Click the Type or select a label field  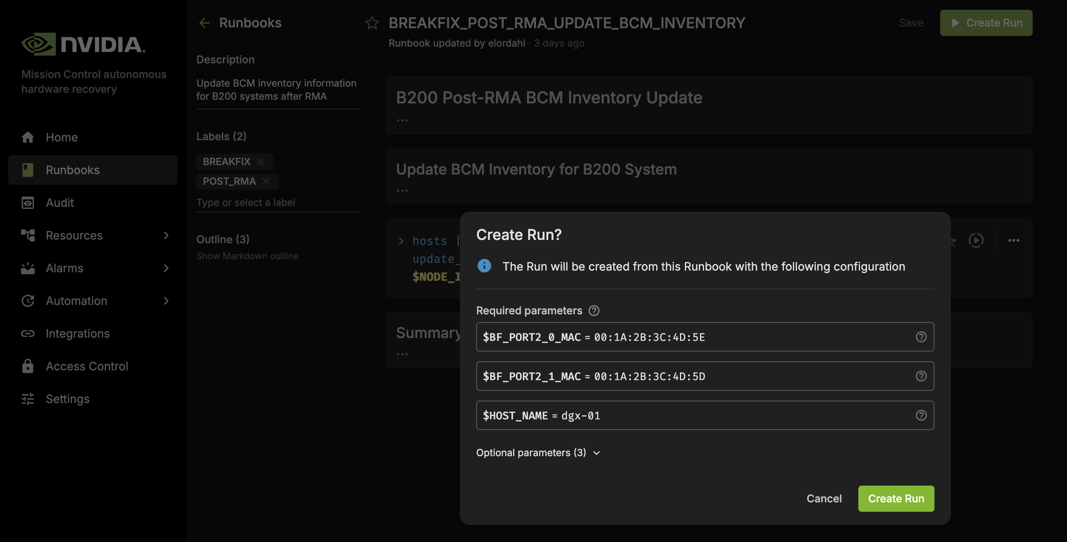(x=278, y=203)
